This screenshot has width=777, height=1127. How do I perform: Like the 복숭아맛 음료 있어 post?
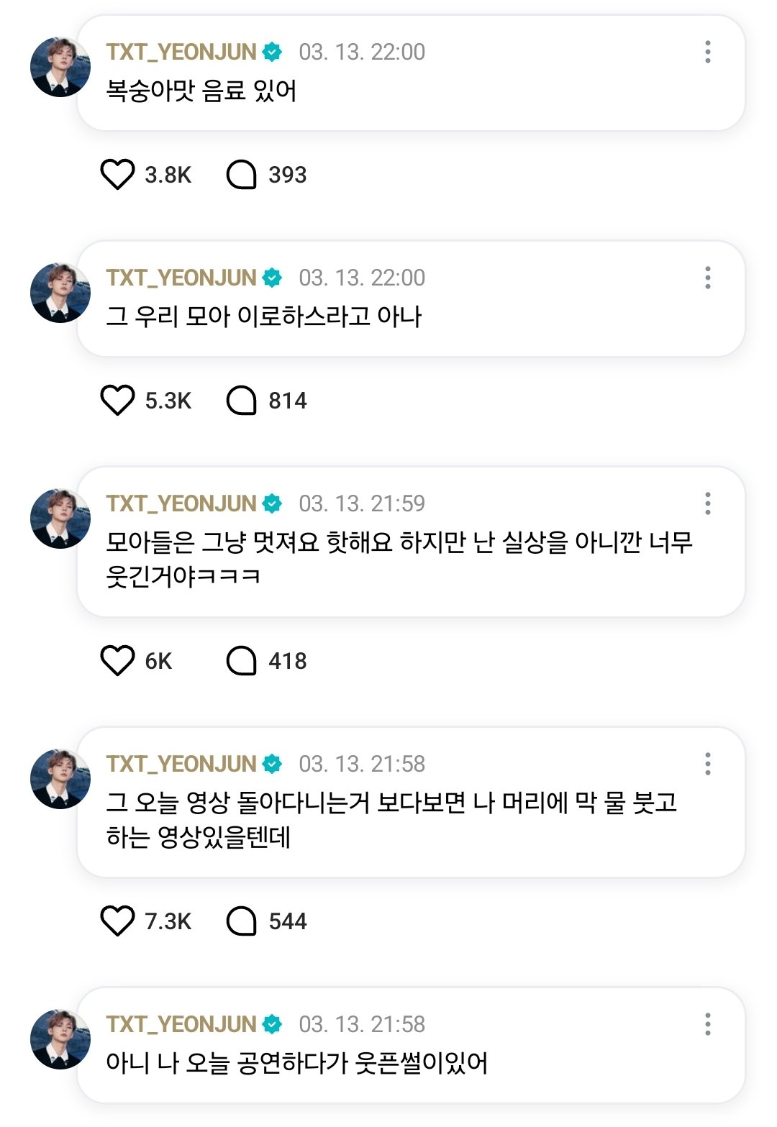point(117,175)
